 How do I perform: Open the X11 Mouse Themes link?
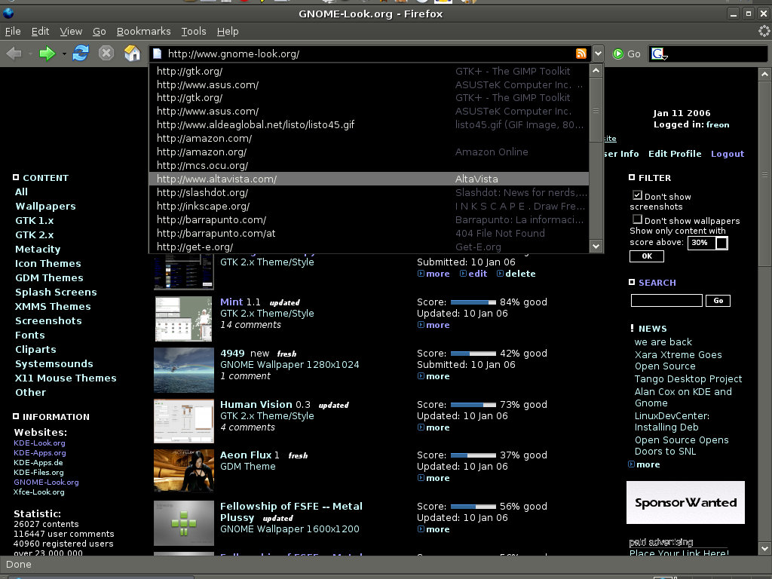point(66,378)
